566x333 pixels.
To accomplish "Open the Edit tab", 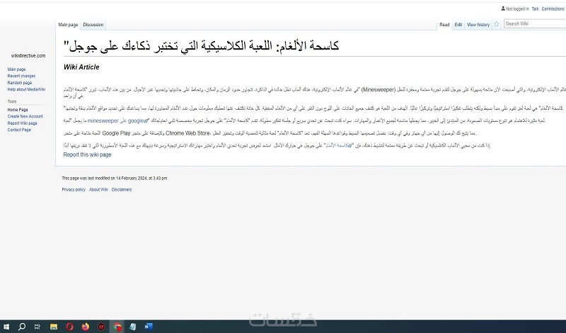I will pyautogui.click(x=458, y=25).
